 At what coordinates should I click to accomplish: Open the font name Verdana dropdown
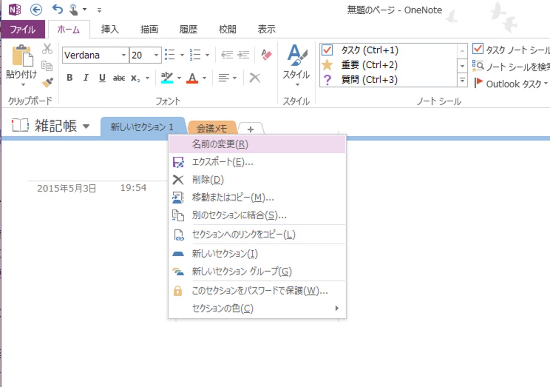click(x=123, y=55)
